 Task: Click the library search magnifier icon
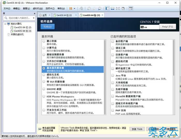(x=6, y=18)
